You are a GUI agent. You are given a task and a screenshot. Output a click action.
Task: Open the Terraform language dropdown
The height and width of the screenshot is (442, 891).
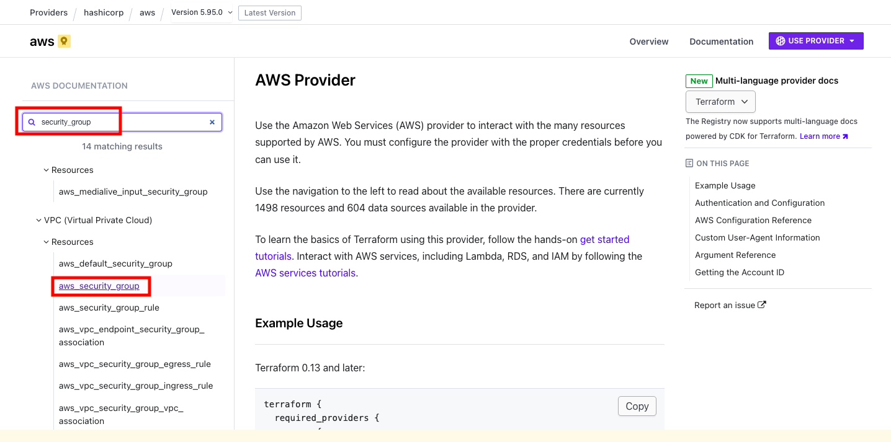click(x=720, y=102)
